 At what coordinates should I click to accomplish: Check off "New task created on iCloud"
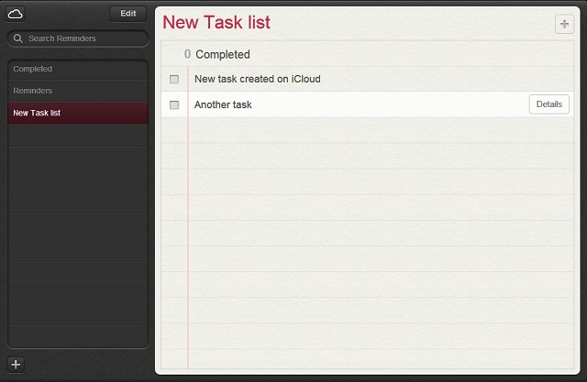pyautogui.click(x=174, y=80)
